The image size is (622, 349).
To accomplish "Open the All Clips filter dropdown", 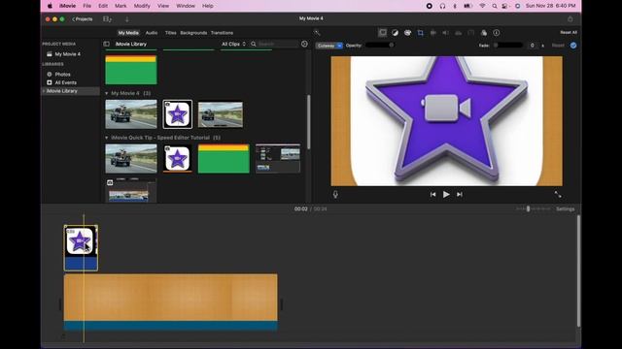I will [x=233, y=44].
